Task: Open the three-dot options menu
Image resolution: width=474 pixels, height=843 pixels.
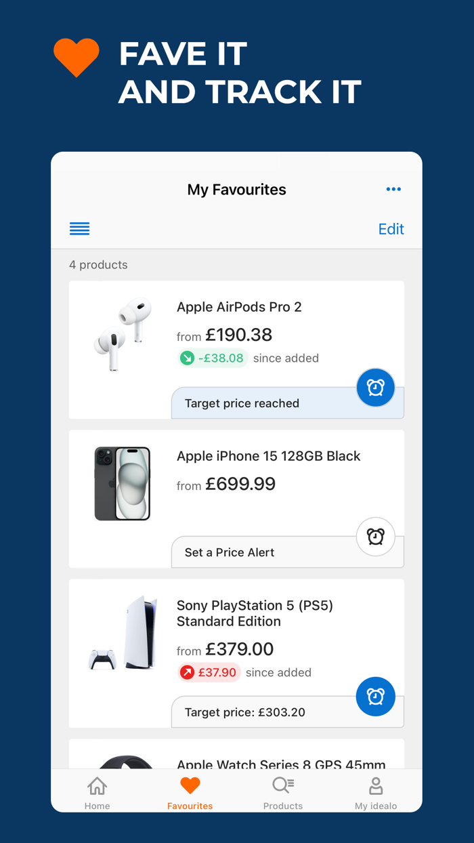Action: point(393,189)
